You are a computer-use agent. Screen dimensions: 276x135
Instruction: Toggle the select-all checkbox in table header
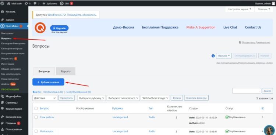36,109
